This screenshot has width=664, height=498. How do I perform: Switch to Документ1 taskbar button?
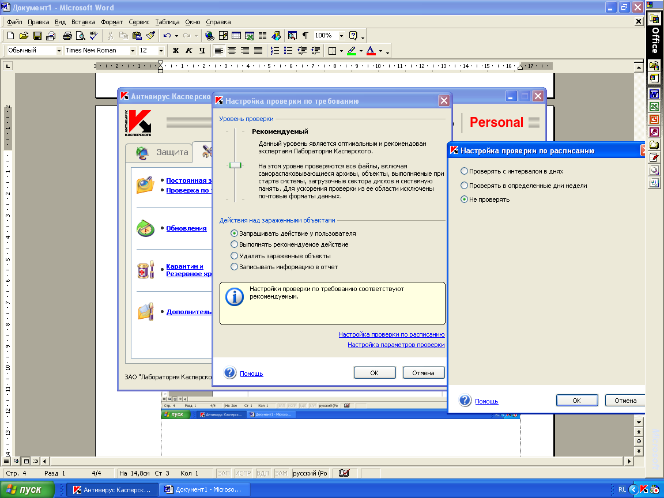click(x=205, y=489)
